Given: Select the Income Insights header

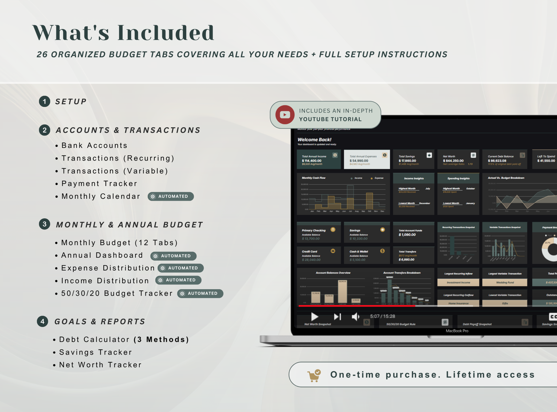Looking at the screenshot, I should point(414,178).
